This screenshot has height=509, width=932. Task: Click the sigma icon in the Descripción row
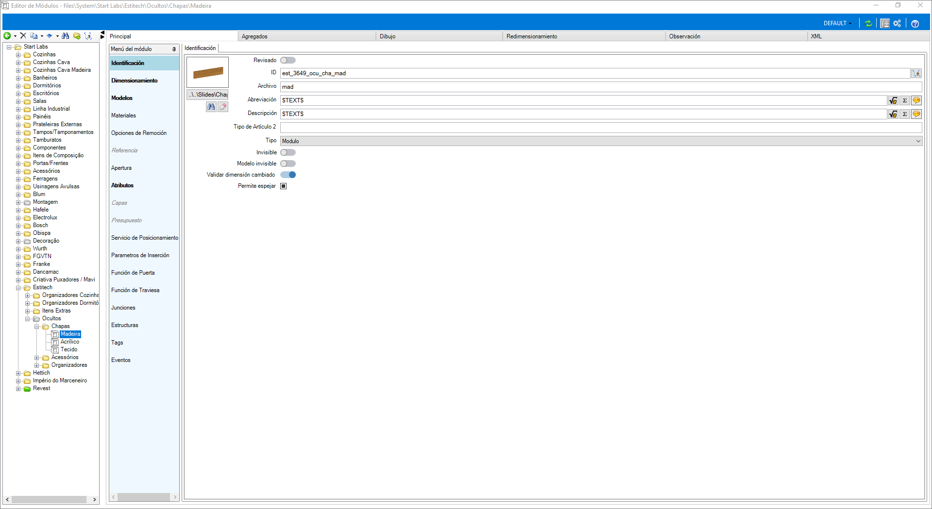pos(905,114)
